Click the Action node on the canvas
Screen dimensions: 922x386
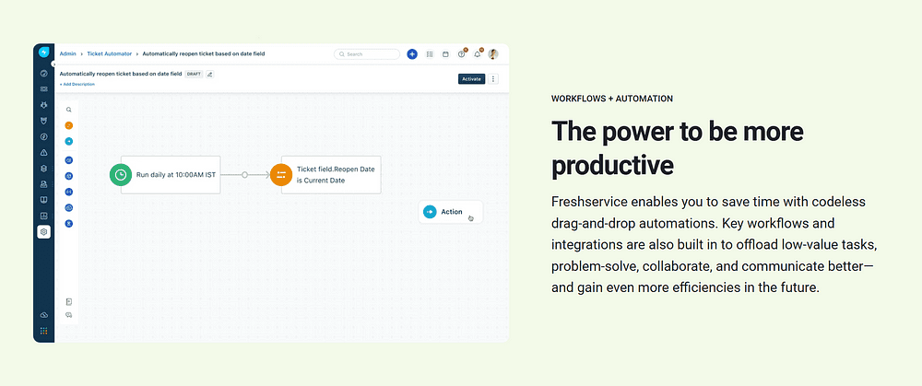[x=451, y=212]
